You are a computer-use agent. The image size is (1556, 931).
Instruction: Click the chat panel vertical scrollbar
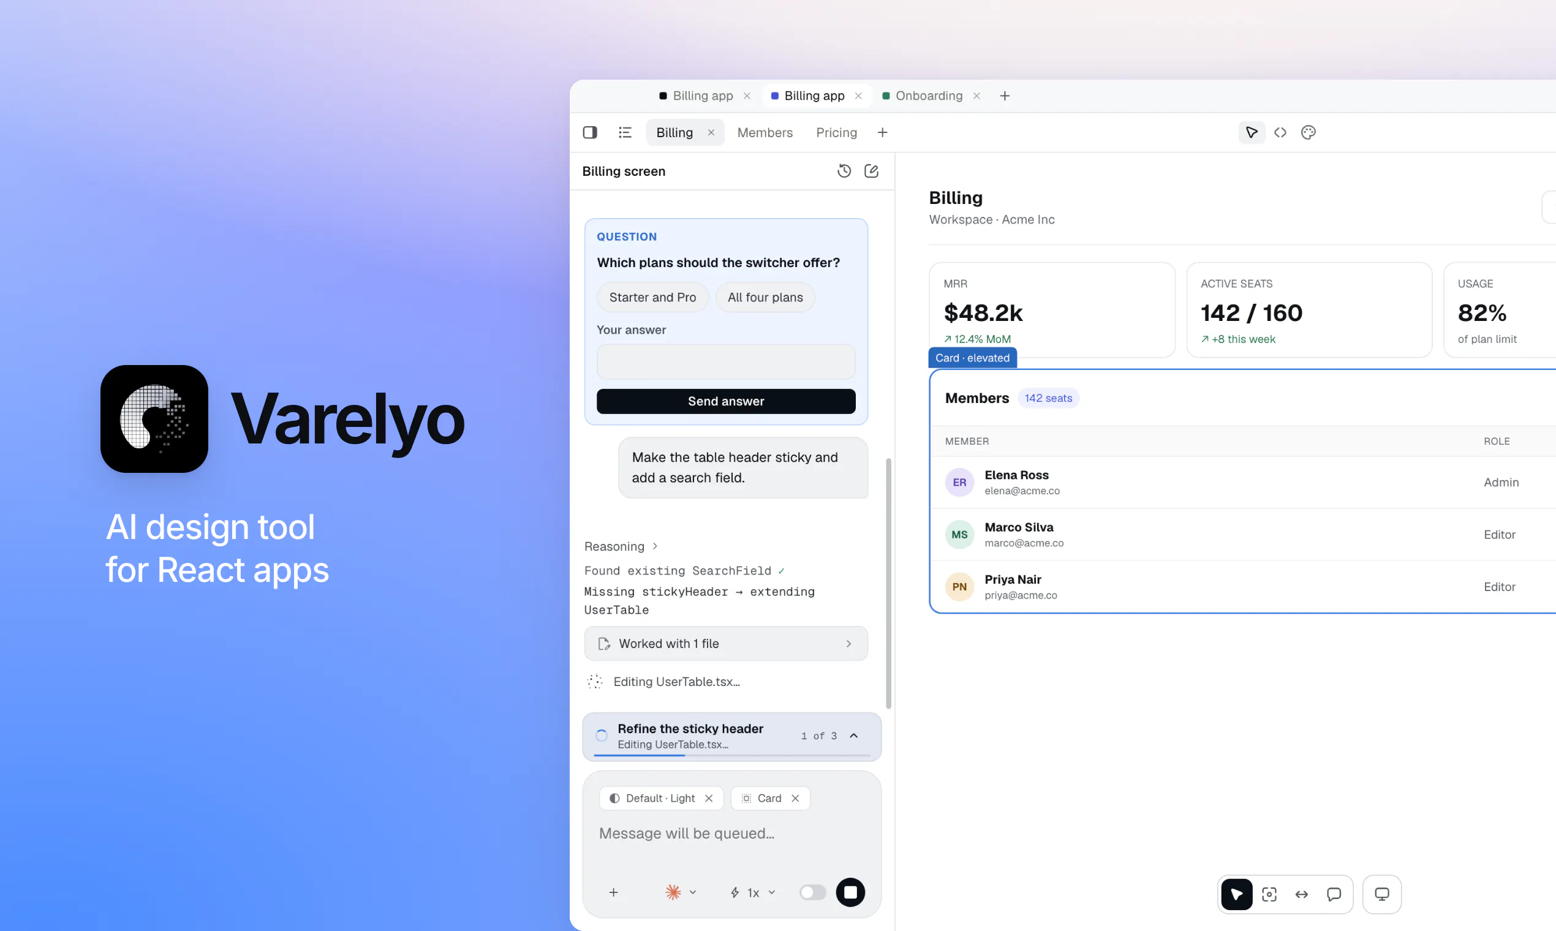pos(888,584)
